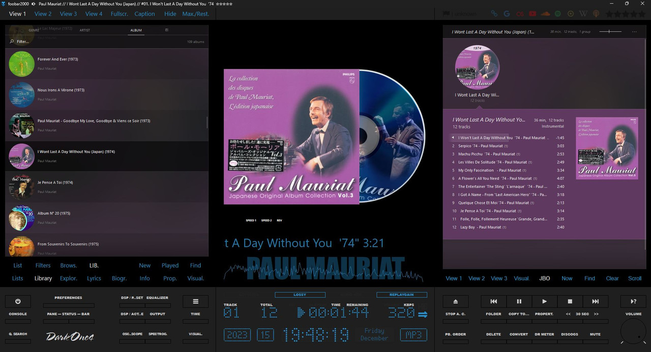
Task: Open the Wikipedia icon
Action: click(x=583, y=14)
